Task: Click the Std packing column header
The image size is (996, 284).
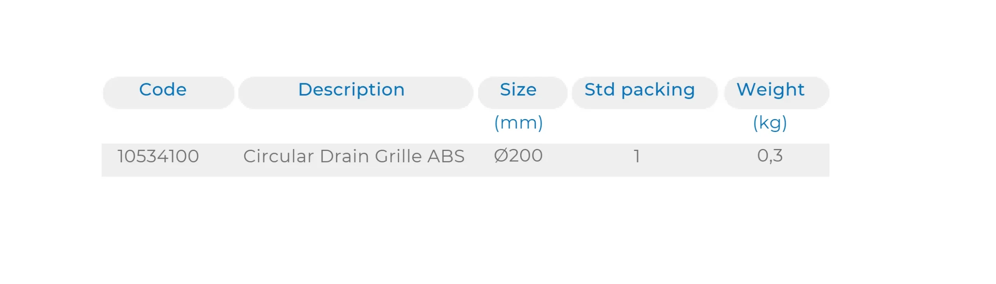Action: tap(639, 90)
